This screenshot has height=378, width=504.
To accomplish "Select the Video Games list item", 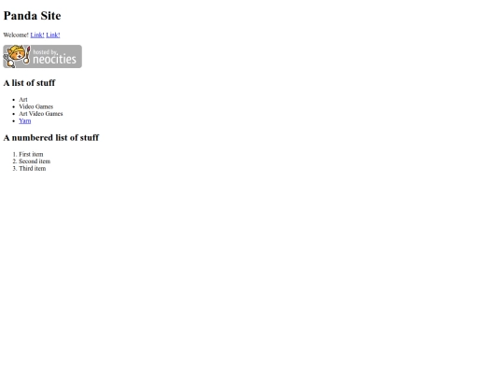I will click(36, 106).
